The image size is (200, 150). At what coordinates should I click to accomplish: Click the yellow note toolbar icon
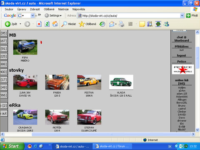(142, 24)
